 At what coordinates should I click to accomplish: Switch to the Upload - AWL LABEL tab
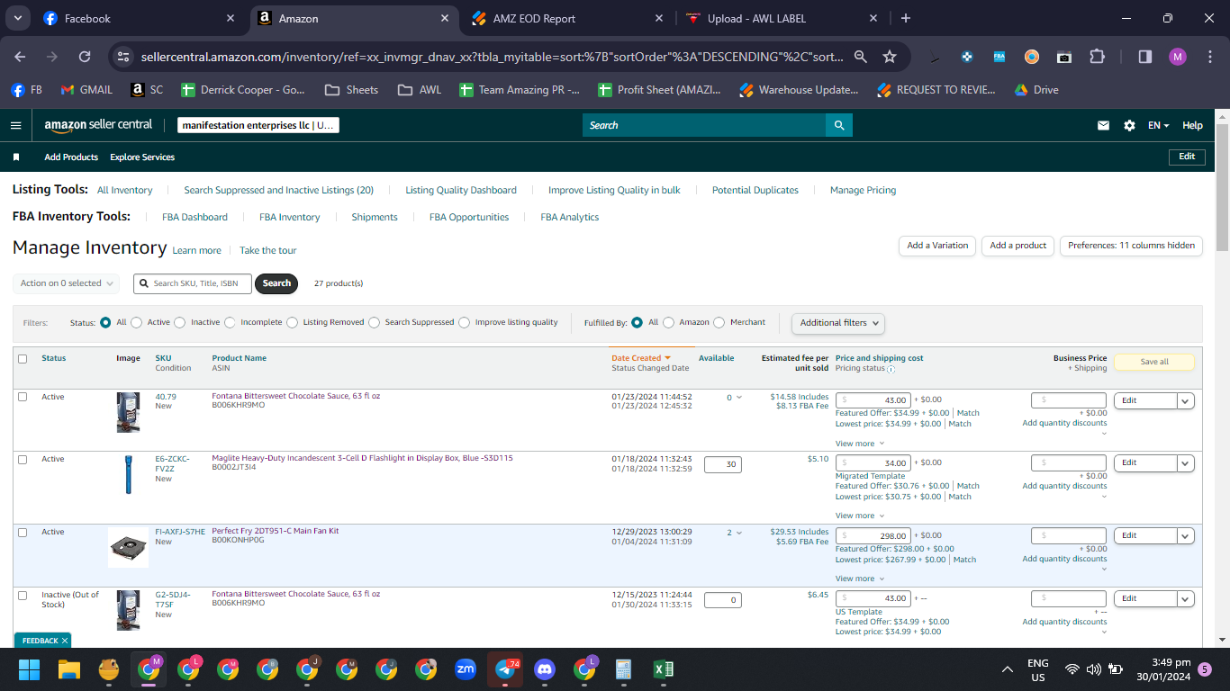782,18
